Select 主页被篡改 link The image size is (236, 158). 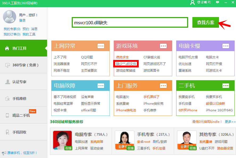89,70
